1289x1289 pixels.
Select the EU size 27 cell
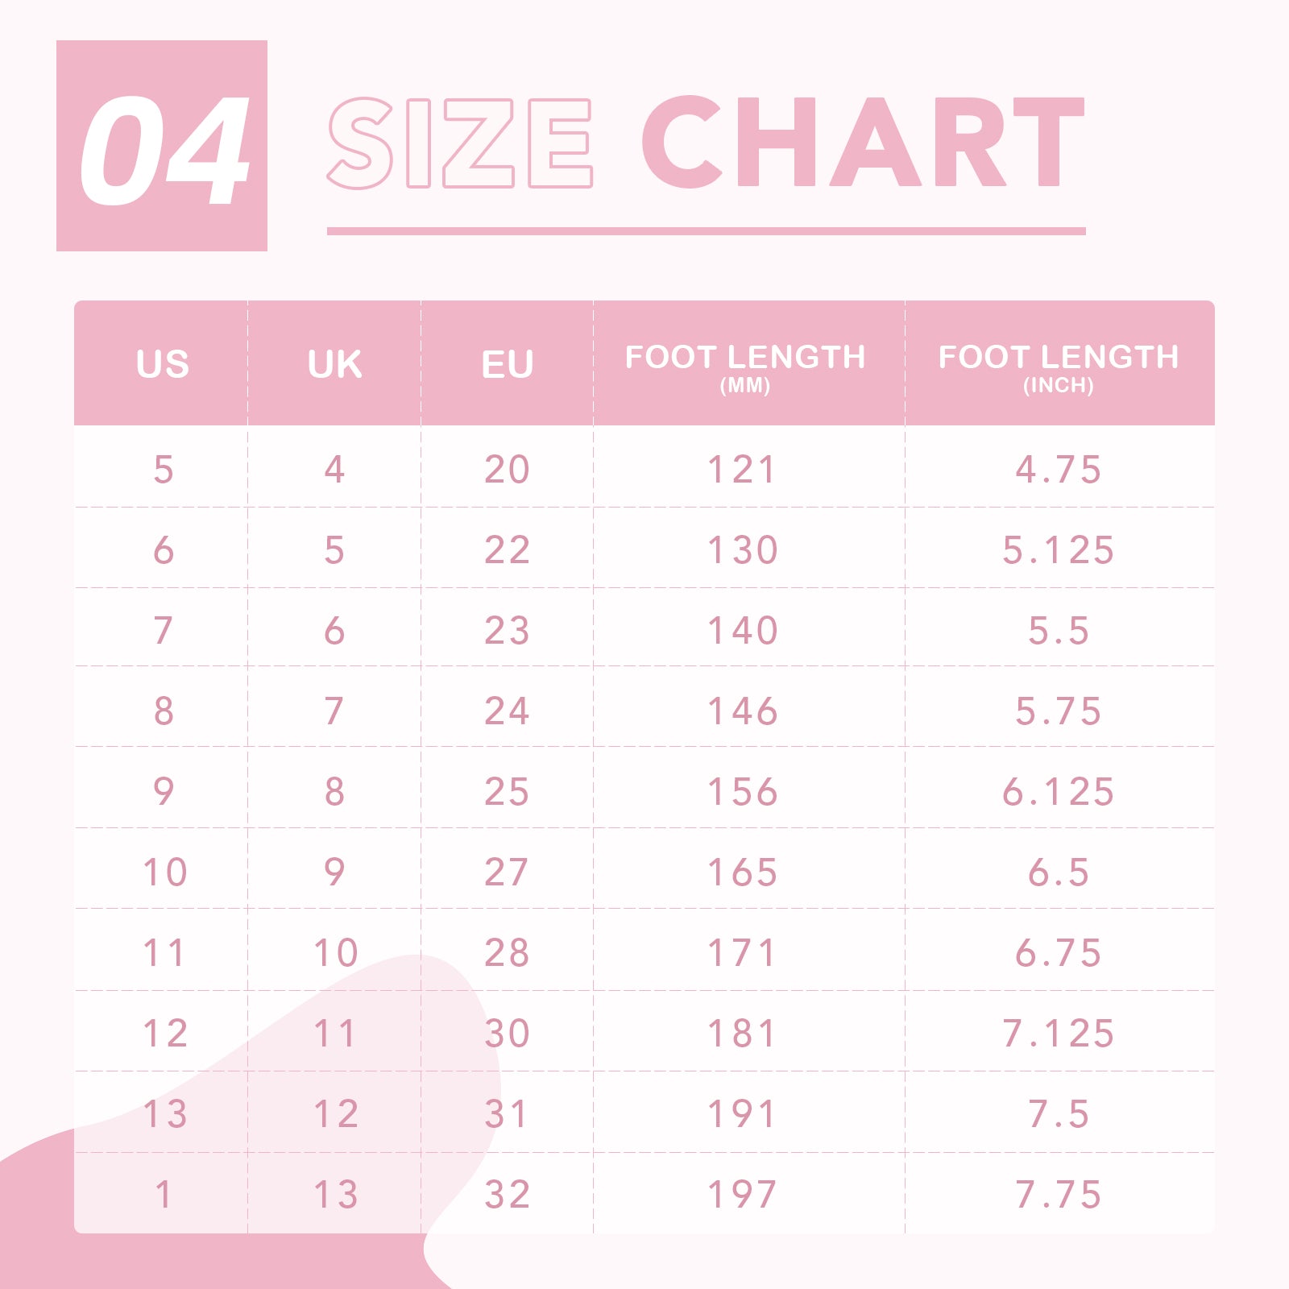(x=507, y=872)
